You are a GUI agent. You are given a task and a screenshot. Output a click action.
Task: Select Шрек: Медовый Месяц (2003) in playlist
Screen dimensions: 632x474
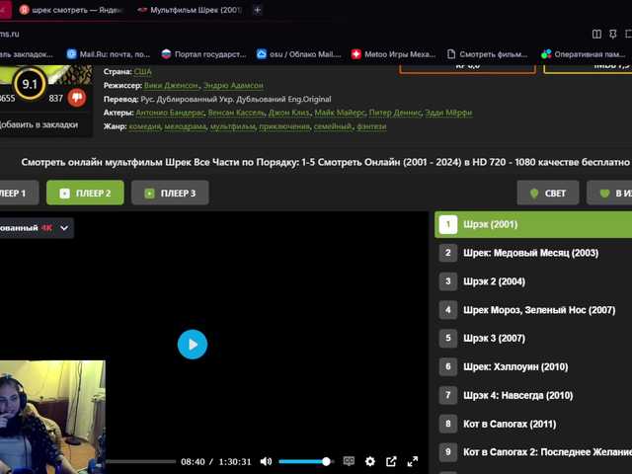[x=533, y=253]
